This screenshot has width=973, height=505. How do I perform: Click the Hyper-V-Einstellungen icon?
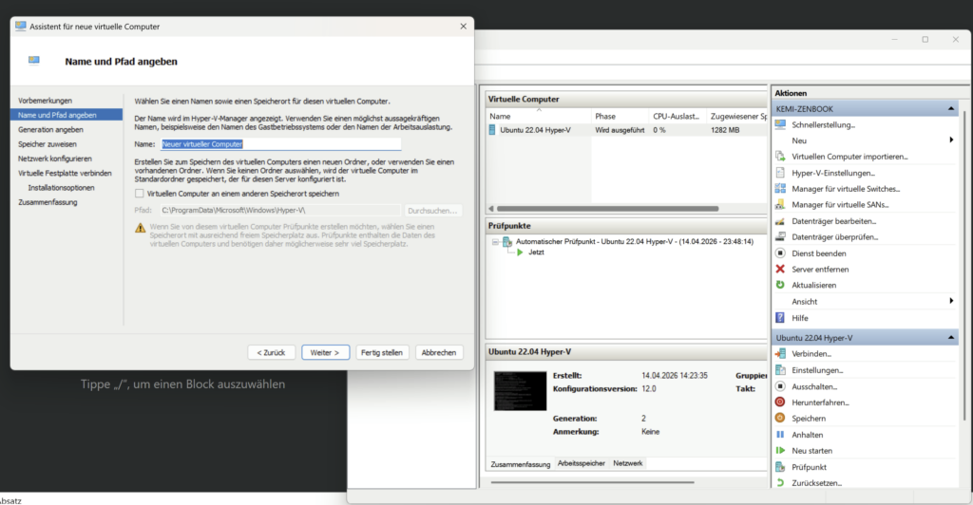click(780, 173)
